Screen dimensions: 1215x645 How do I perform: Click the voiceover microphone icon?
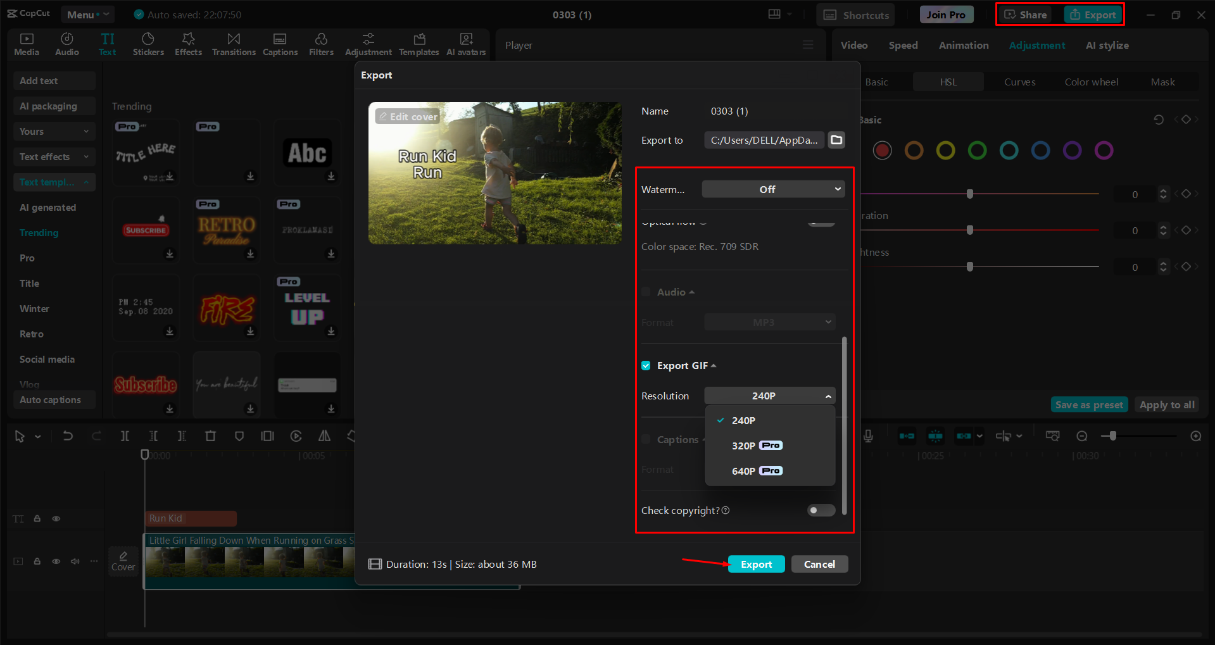point(868,436)
